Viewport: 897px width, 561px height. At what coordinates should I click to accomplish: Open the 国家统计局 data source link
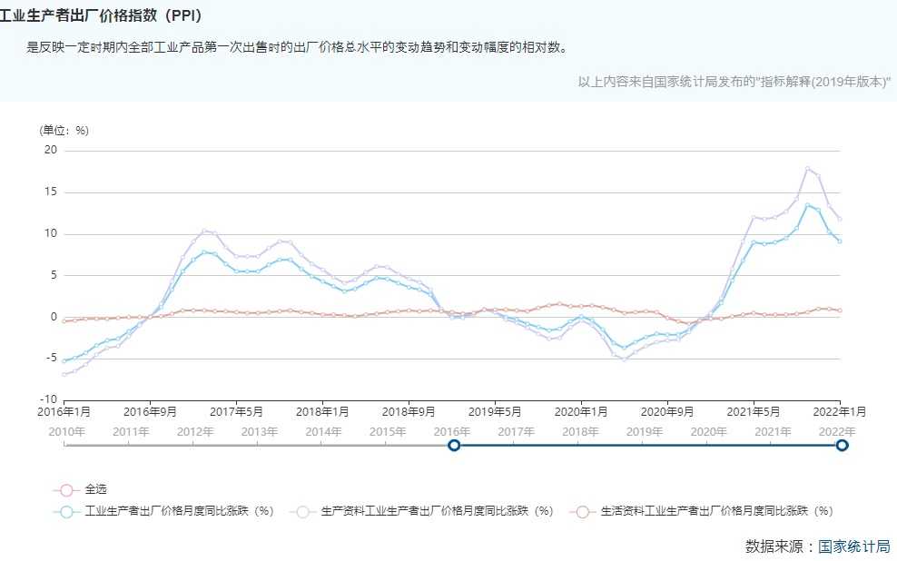[x=853, y=546]
